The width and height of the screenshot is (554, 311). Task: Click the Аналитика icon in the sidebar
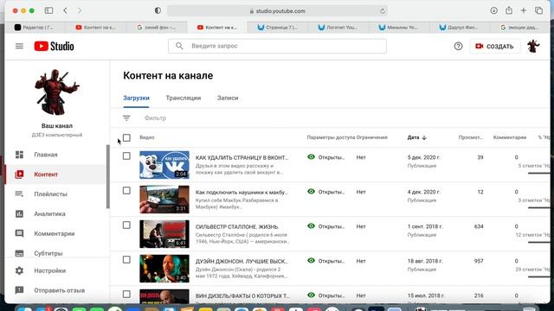pos(19,213)
